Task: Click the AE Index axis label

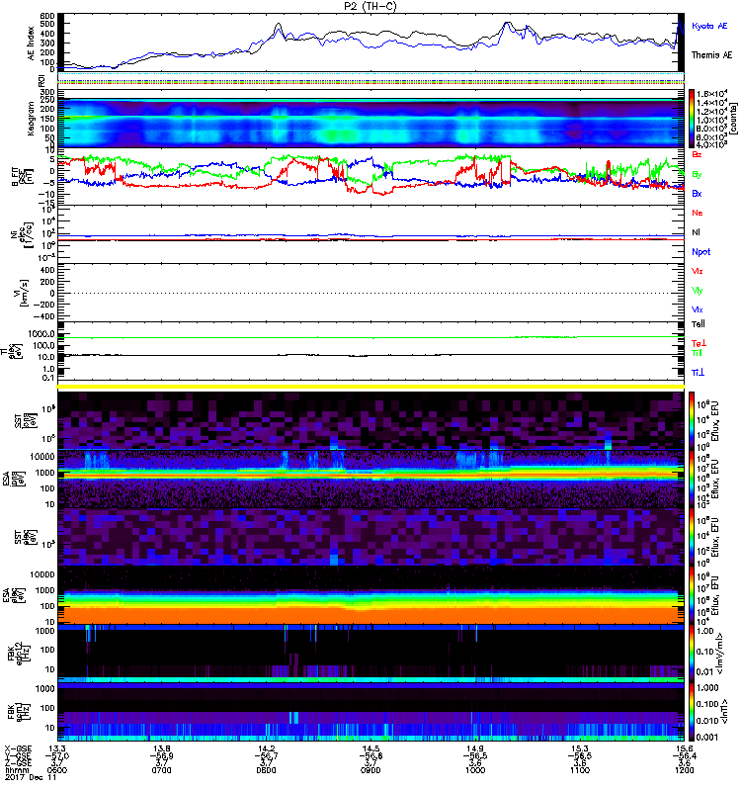Action: tap(31, 44)
